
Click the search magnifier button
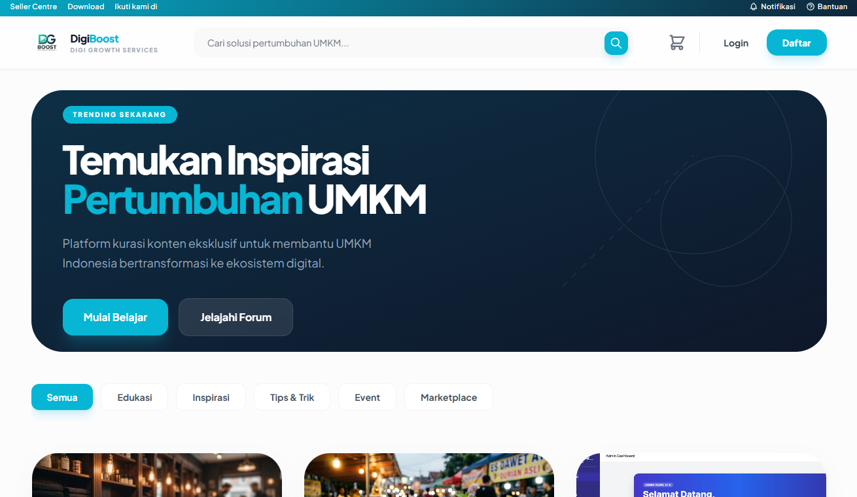coord(616,43)
